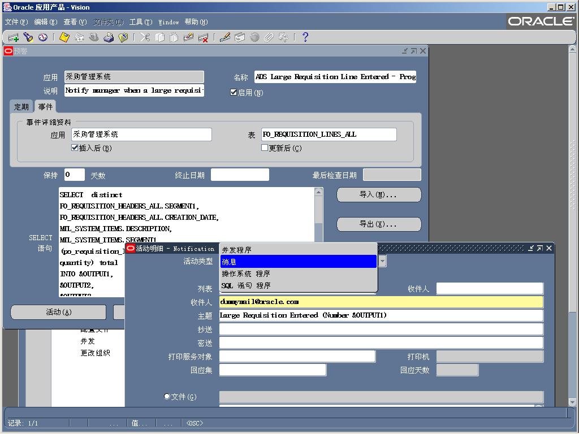Click the Oracle icon of 活动明细 window
The width and height of the screenshot is (579, 434).
click(131, 249)
